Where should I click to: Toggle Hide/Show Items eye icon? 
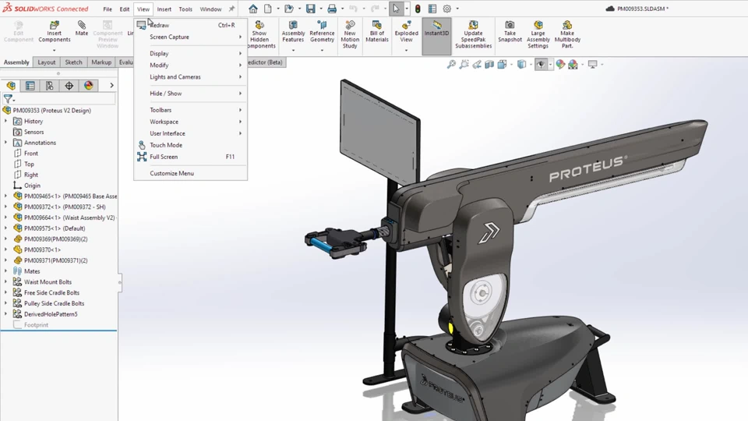point(541,64)
